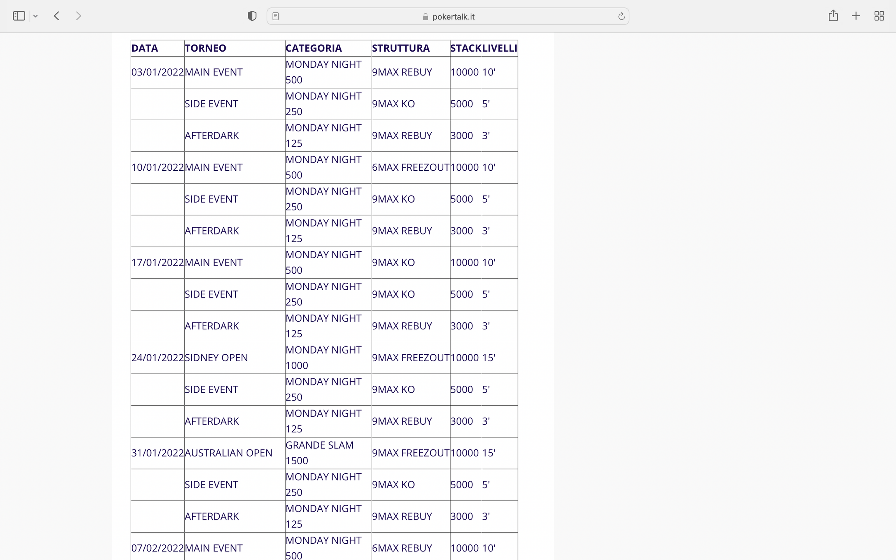Click the GRANDE SLAM 1500 category cell
896x560 pixels.
click(x=319, y=453)
